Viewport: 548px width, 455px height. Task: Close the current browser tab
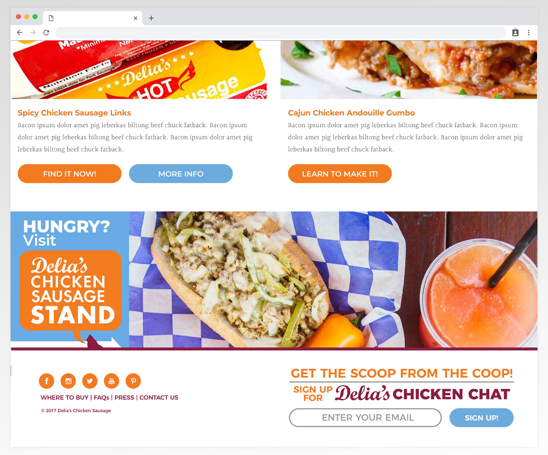click(x=136, y=18)
